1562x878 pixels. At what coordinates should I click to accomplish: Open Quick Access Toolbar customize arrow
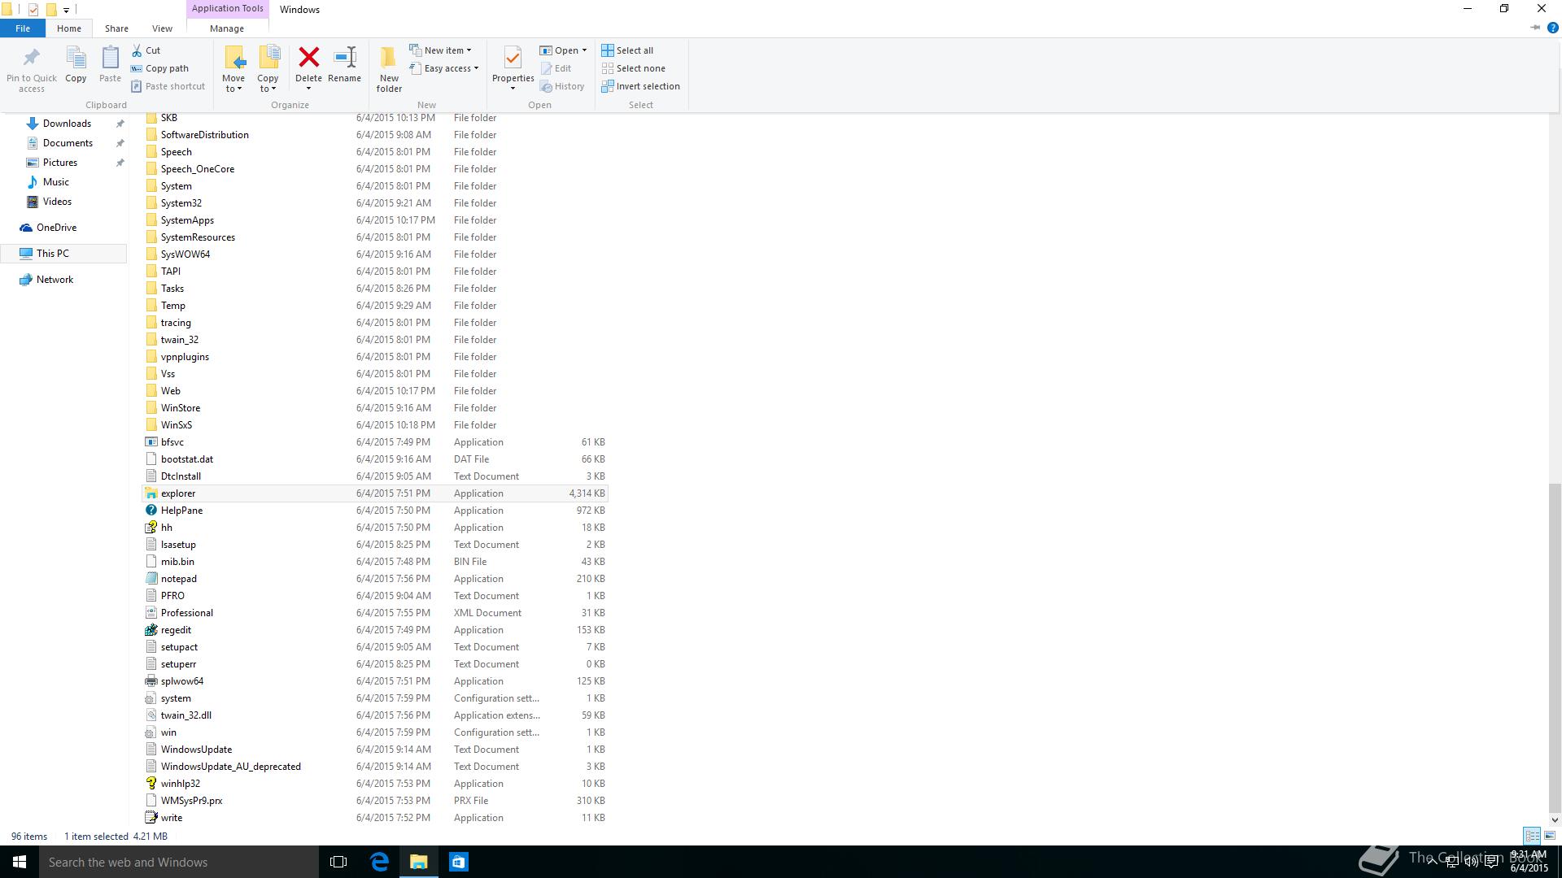point(66,10)
